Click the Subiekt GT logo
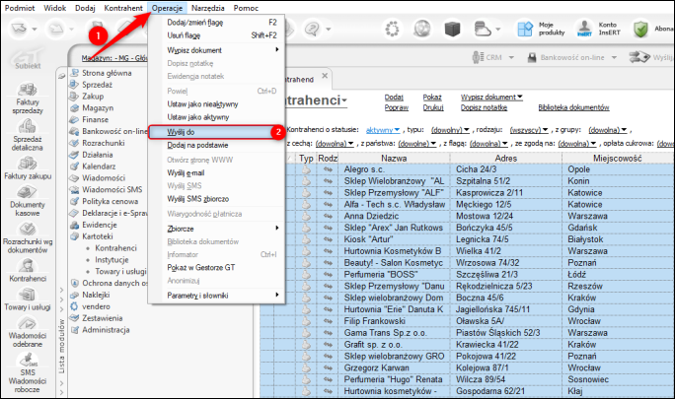The width and height of the screenshot is (675, 399). [28, 59]
